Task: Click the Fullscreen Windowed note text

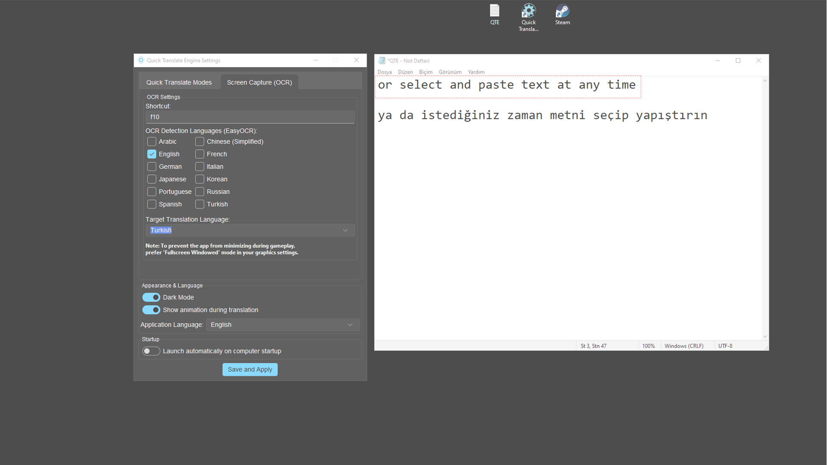Action: 222,249
